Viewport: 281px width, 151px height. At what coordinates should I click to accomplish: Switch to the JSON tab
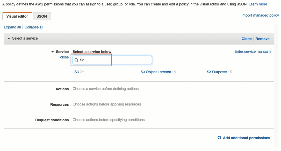42,16
